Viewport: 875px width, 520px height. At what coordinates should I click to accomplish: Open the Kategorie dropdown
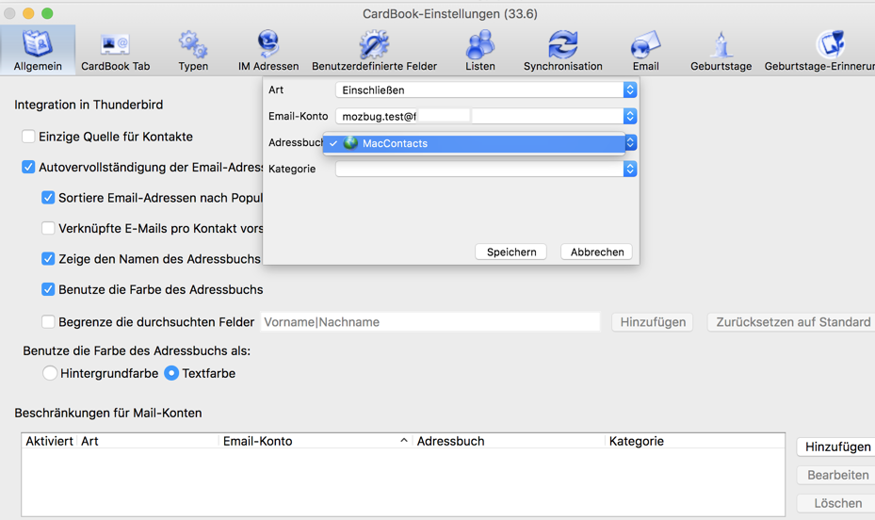click(x=485, y=169)
